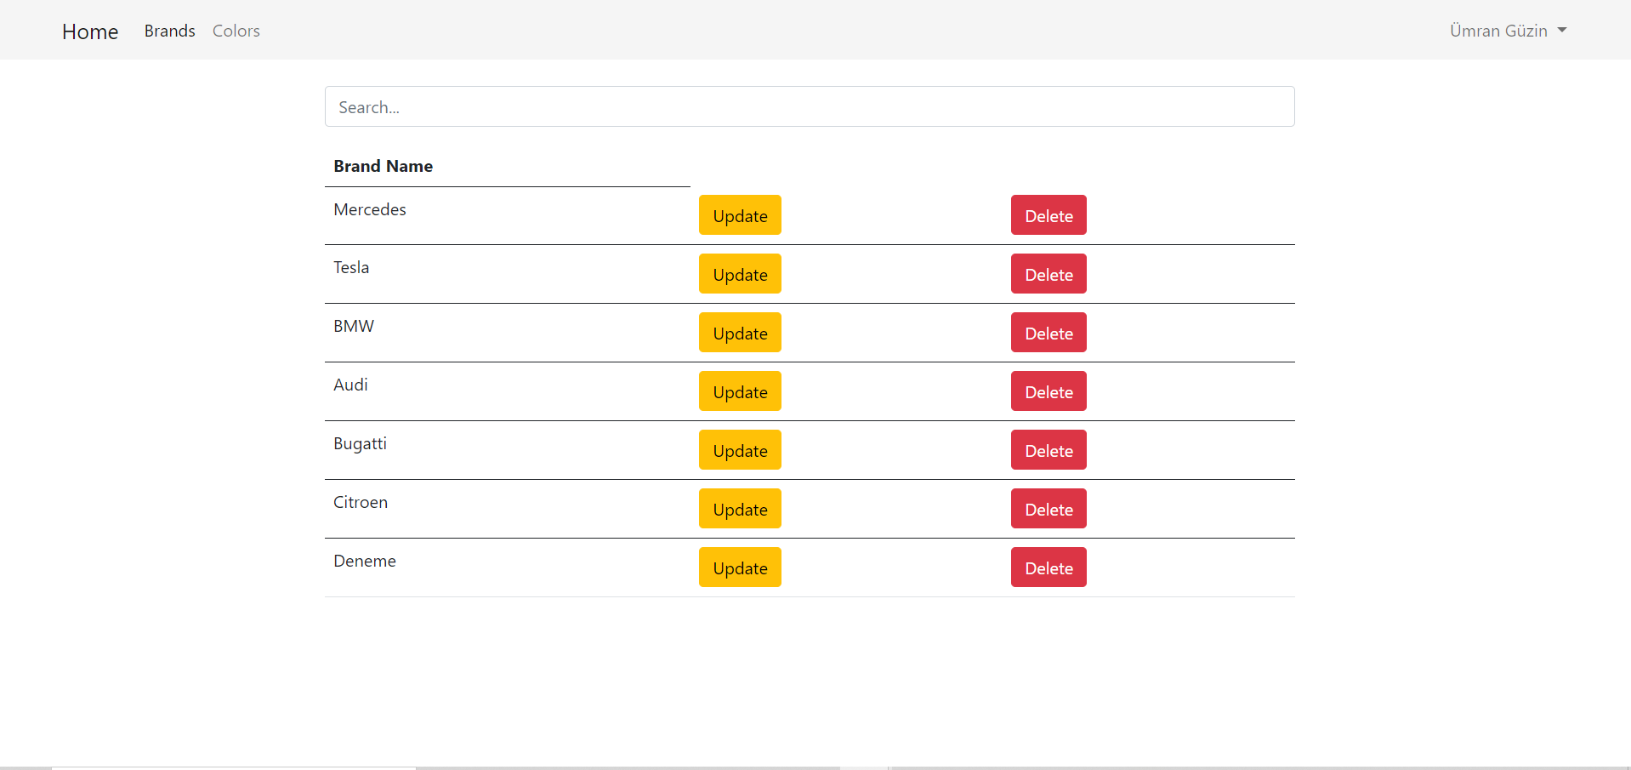Viewport: 1631px width, 770px height.
Task: Delete the Tesla brand
Action: 1048,274
